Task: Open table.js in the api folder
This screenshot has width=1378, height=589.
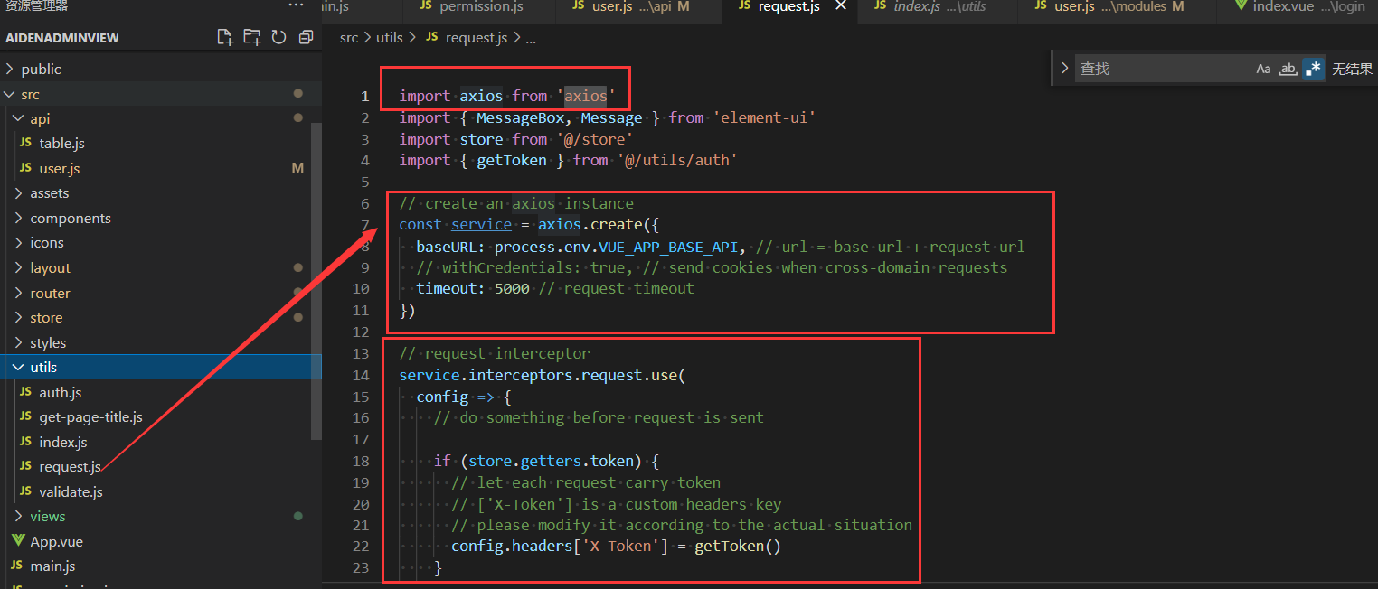Action: (61, 144)
